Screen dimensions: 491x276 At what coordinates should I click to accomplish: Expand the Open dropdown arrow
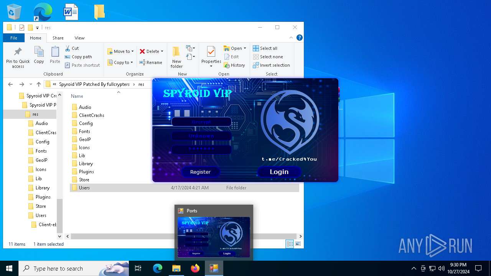point(245,48)
